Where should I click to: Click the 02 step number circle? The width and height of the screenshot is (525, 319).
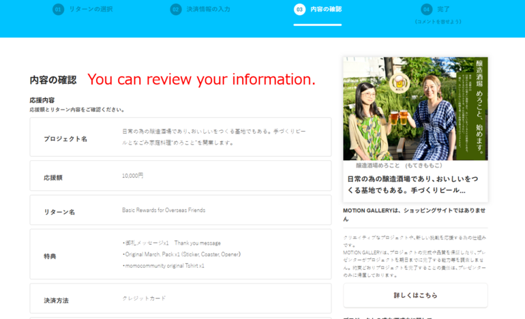pyautogui.click(x=176, y=10)
